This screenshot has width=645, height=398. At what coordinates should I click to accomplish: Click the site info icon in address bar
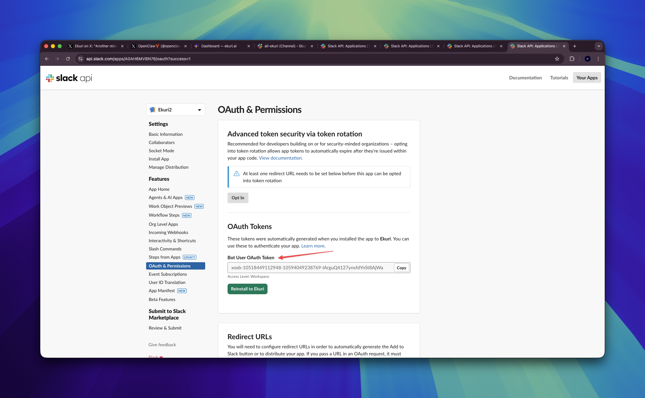tap(81, 59)
